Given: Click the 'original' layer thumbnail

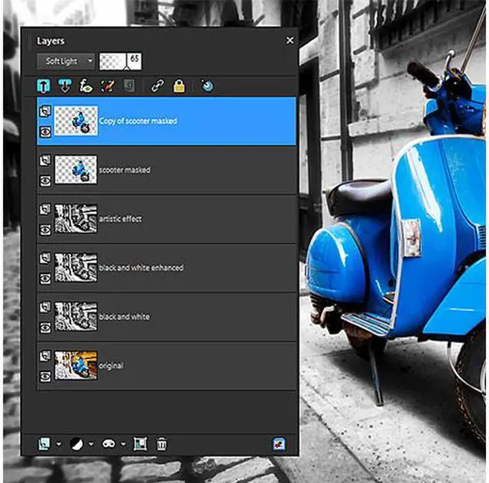Looking at the screenshot, I should point(76,365).
